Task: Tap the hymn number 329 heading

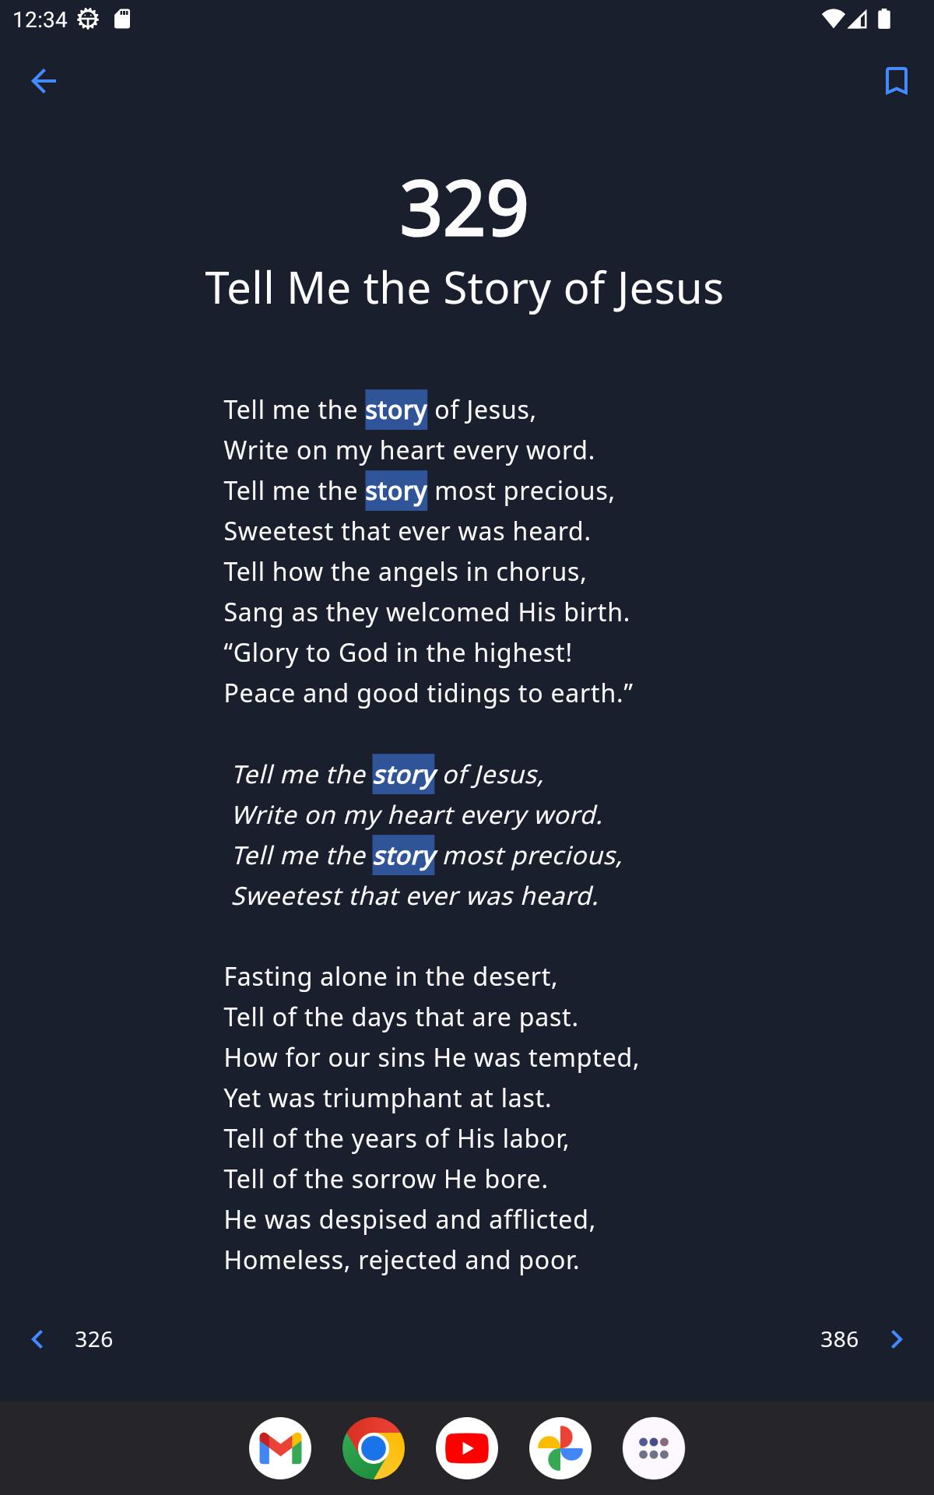Action: pyautogui.click(x=464, y=208)
